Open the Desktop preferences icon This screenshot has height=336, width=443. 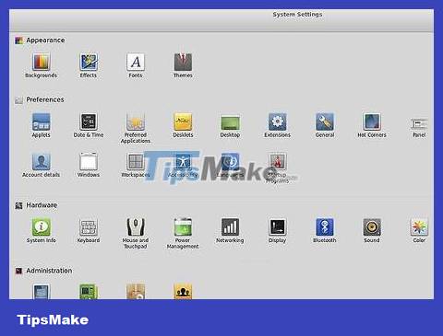(x=230, y=122)
